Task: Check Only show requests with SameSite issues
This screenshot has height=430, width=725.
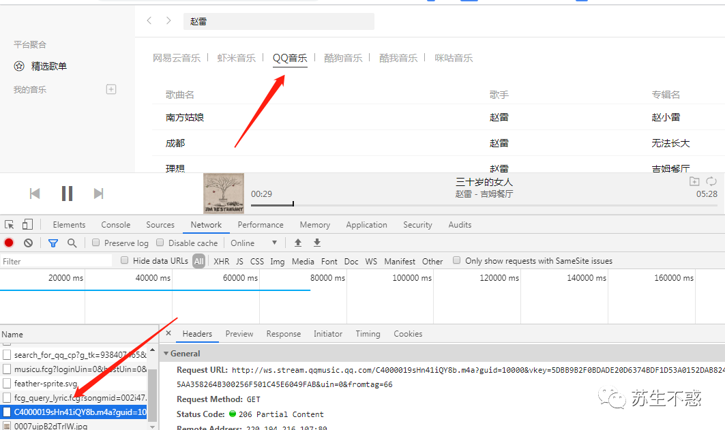Action: coord(457,260)
